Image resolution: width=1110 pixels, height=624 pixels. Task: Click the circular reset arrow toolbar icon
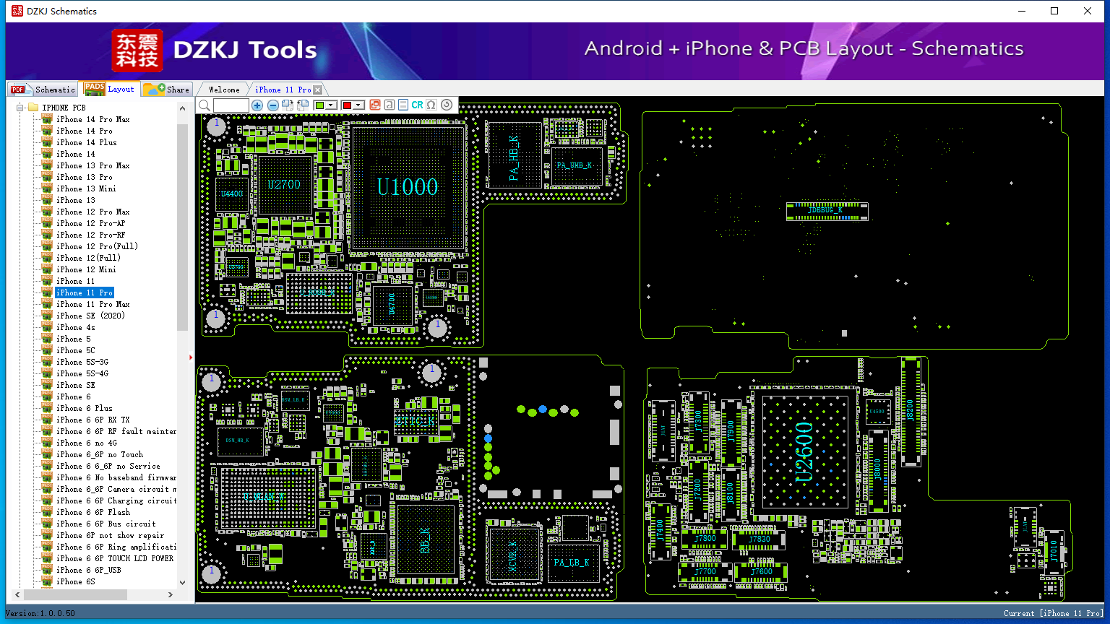447,105
